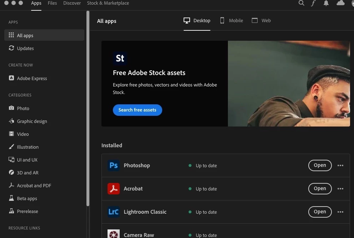Open more options for Lightroom Classic

pos(340,212)
